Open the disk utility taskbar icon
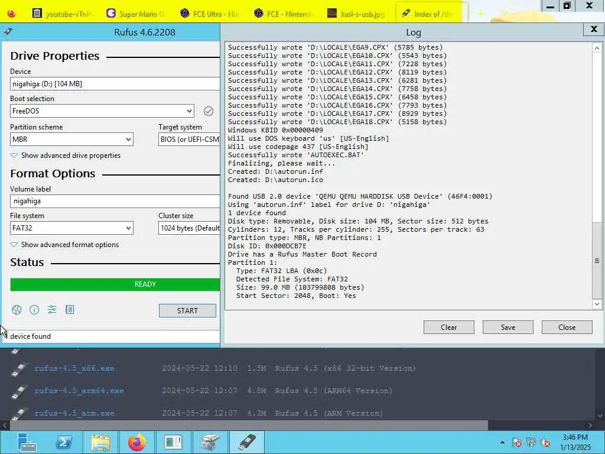 pos(210,442)
